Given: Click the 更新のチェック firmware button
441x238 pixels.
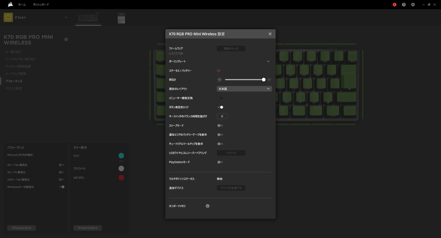Looking at the screenshot, I should (231, 49).
